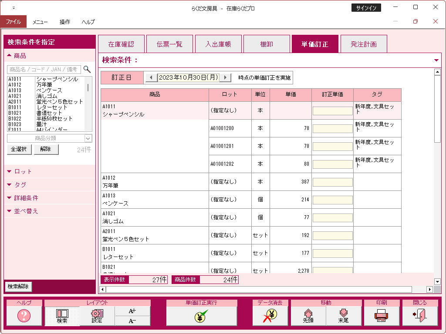Click the 解除 button
446x334 pixels.
point(46,150)
